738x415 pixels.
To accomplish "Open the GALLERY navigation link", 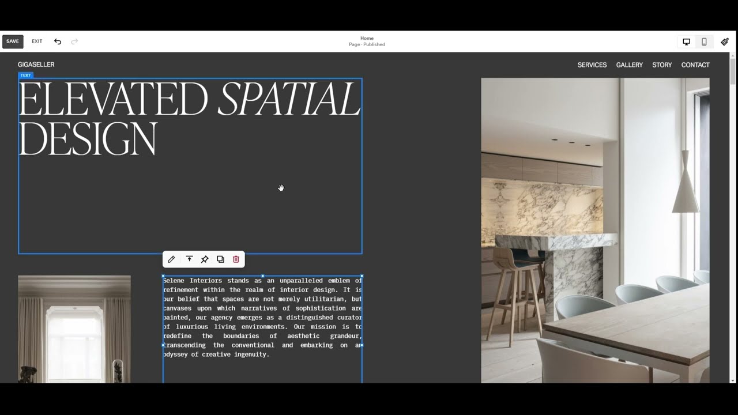I will pos(629,65).
